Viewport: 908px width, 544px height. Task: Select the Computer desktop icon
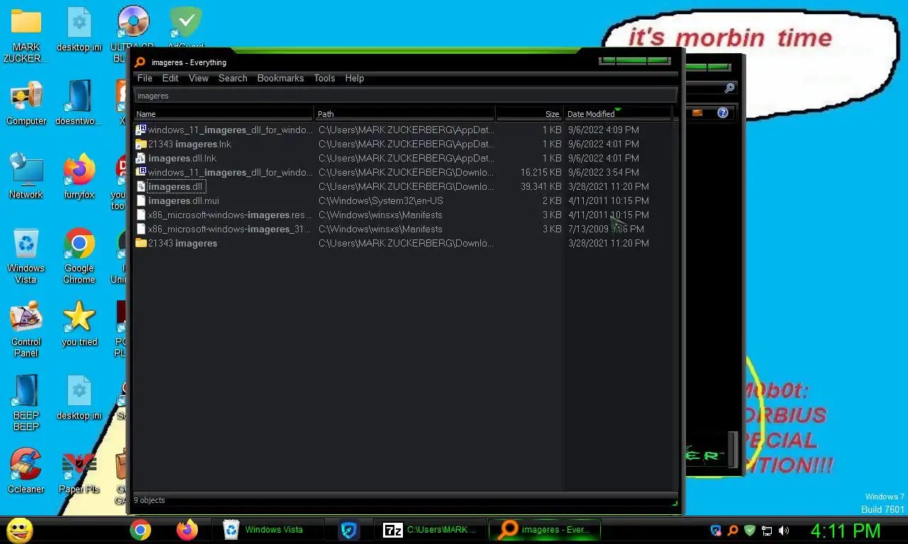click(26, 103)
